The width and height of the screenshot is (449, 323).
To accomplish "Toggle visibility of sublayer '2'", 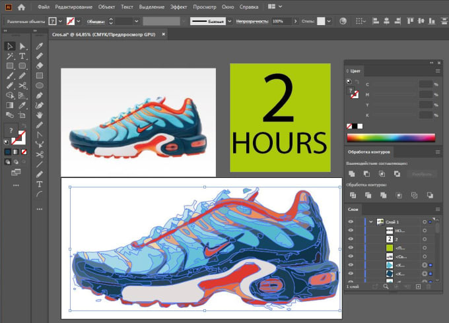I will pos(351,239).
